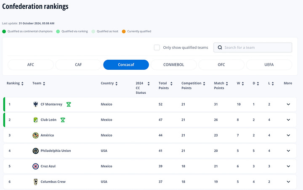Open the Cruz Azul team name

pos(48,166)
